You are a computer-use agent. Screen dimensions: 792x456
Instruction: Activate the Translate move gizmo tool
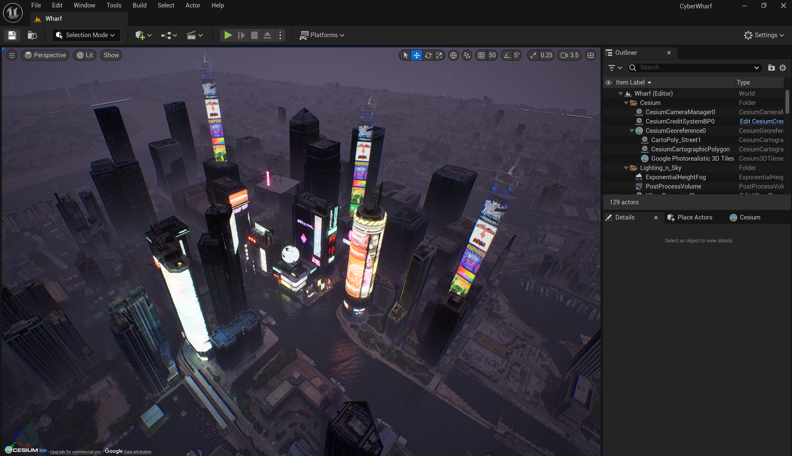(417, 55)
